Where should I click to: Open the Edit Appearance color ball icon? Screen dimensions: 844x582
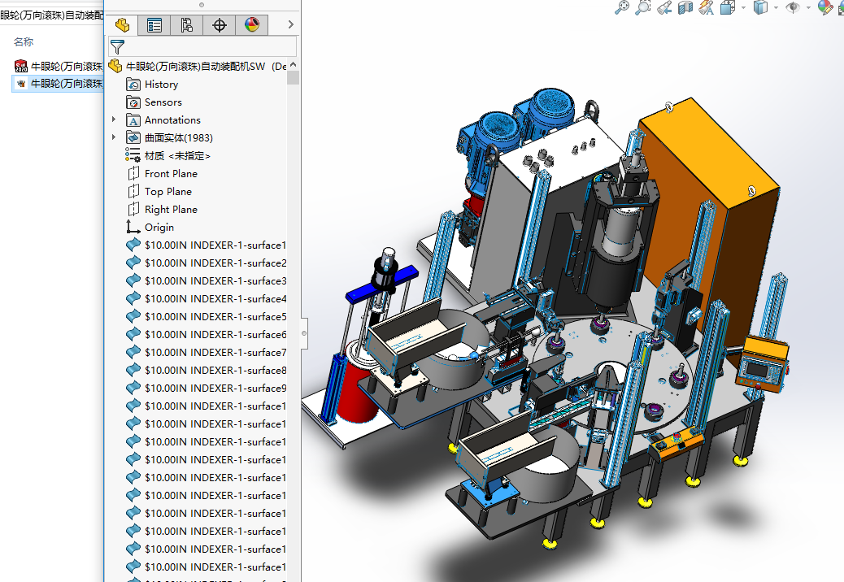coord(824,7)
